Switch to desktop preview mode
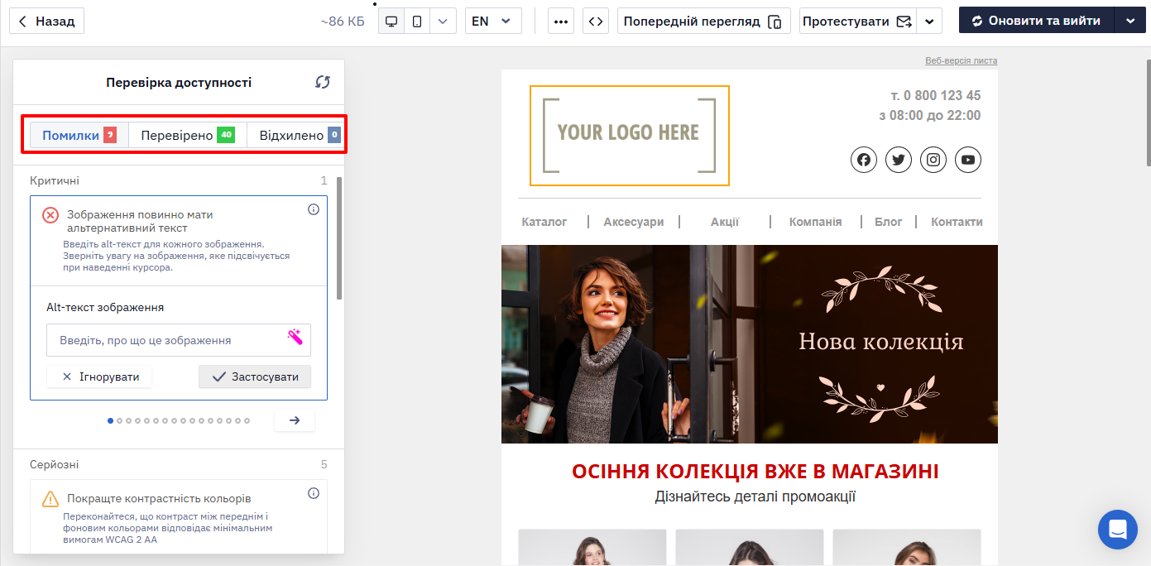 (x=391, y=21)
